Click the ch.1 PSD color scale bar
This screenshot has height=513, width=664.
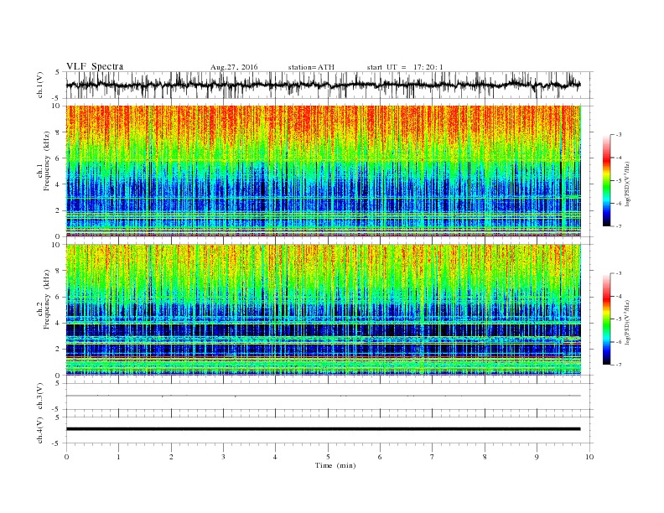tap(606, 180)
